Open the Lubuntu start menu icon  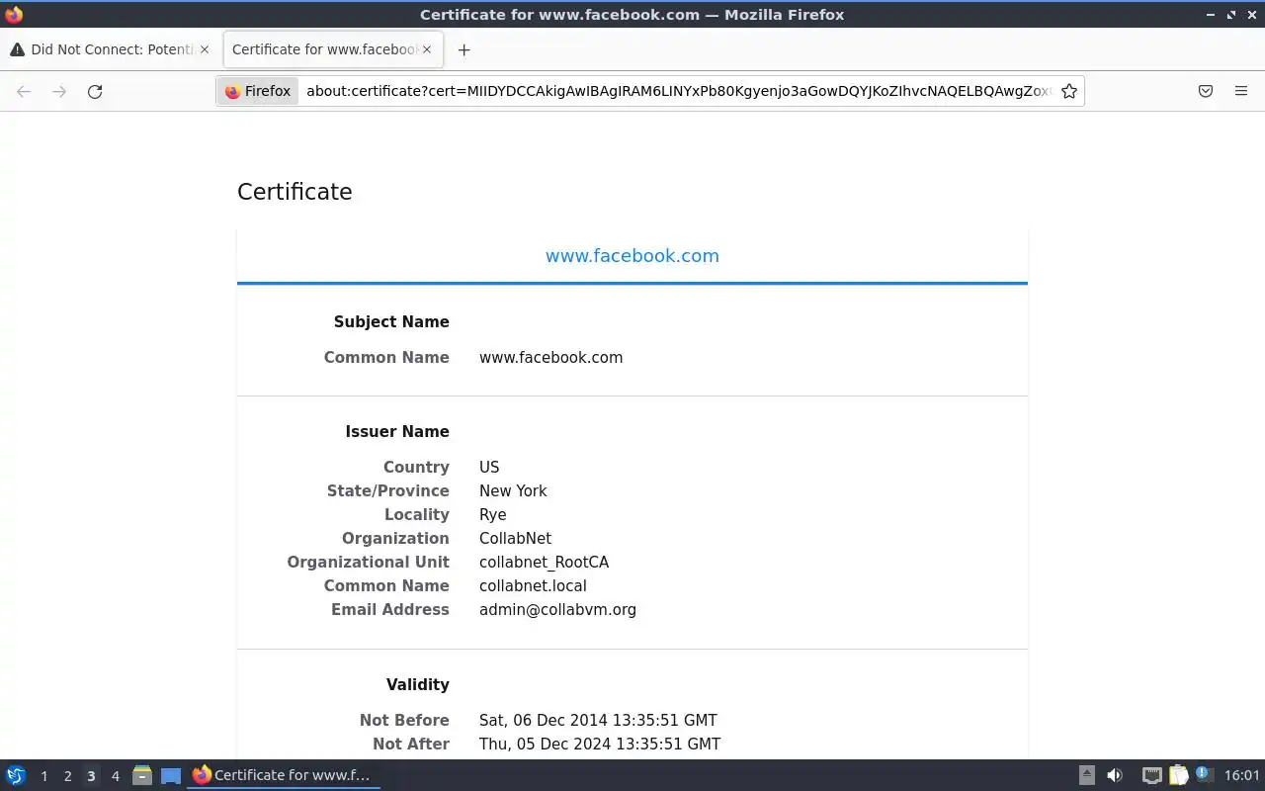tap(16, 775)
